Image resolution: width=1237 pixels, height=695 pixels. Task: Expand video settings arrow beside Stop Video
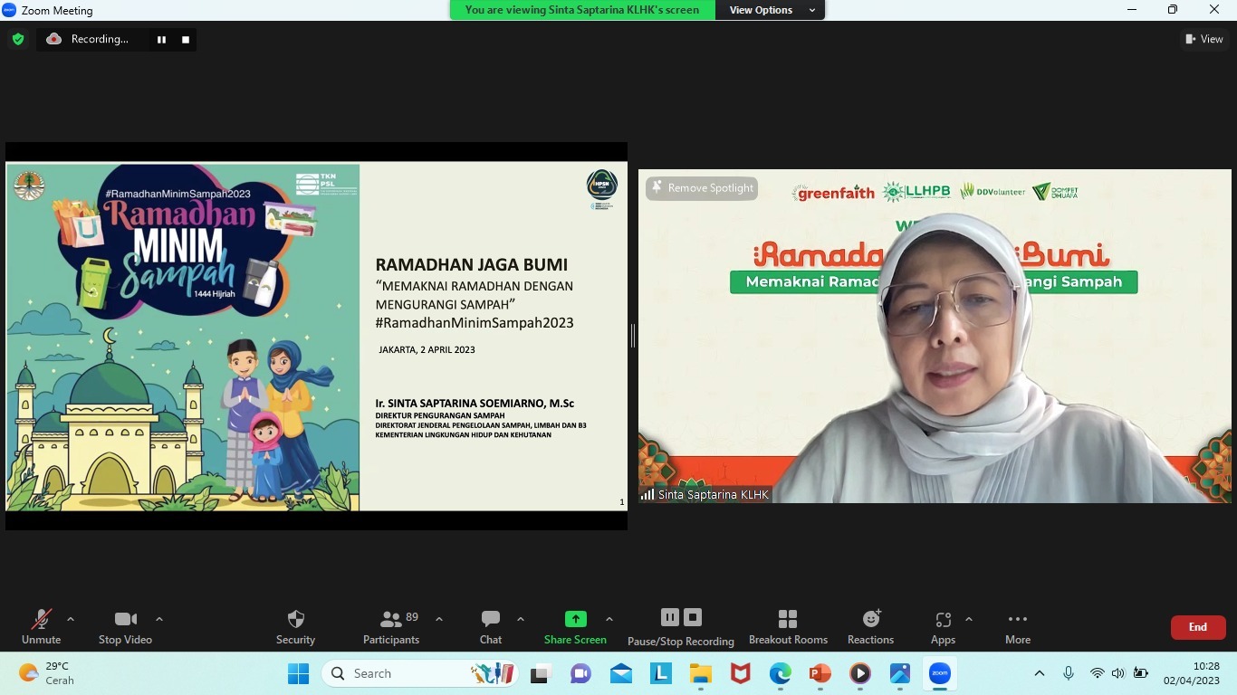pos(159,619)
